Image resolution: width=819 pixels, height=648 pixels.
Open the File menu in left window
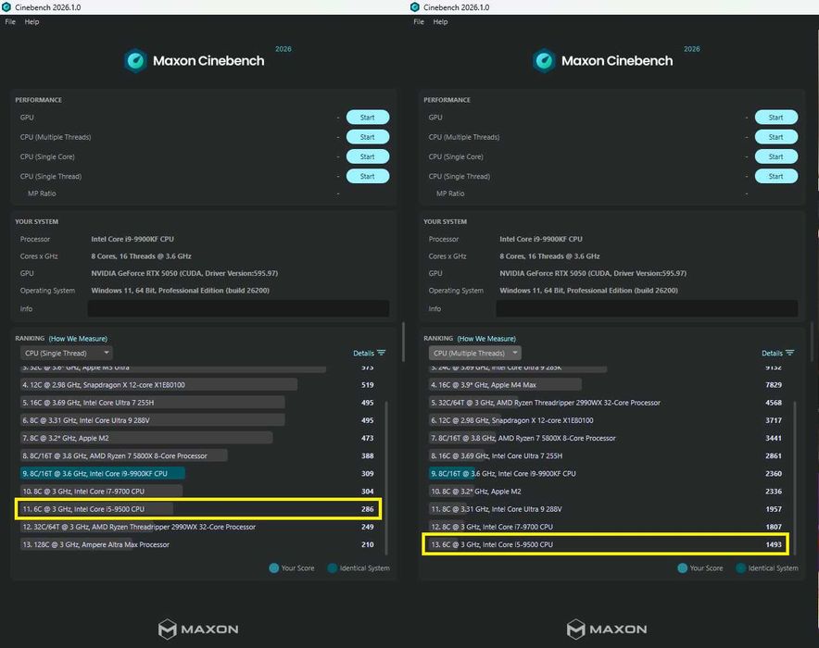10,22
